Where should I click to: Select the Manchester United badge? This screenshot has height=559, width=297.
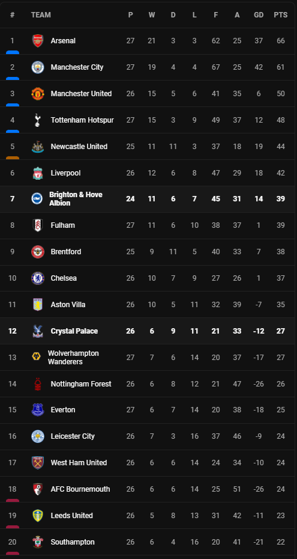coord(38,94)
